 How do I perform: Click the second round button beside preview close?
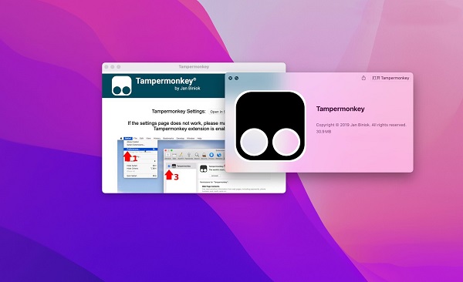tap(237, 78)
